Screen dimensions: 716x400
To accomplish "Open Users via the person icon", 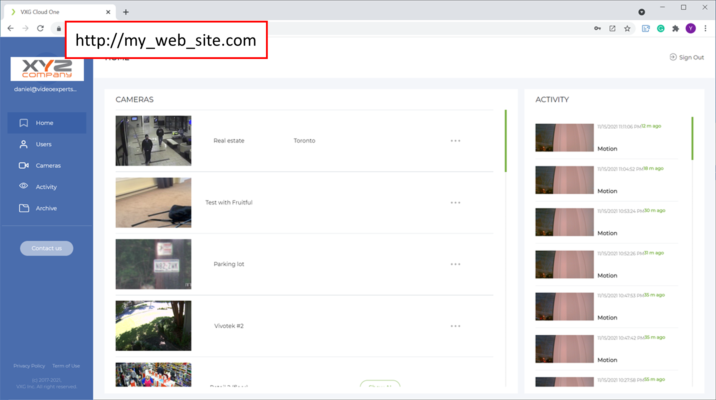I will pos(24,144).
